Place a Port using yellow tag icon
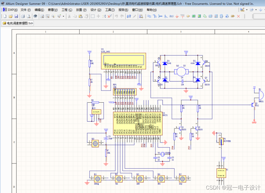This screenshot has height=193, width=265. [x=233, y=16]
